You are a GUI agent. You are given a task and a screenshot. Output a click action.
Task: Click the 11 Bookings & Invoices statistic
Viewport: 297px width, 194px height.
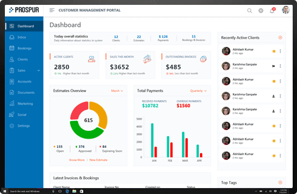coord(193,38)
